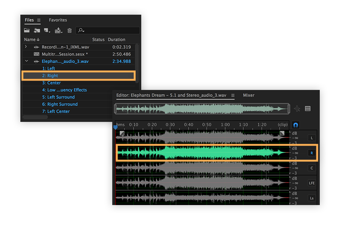This screenshot has height=228, width=339.
Task: Open the Files panel menu
Action: coord(38,20)
